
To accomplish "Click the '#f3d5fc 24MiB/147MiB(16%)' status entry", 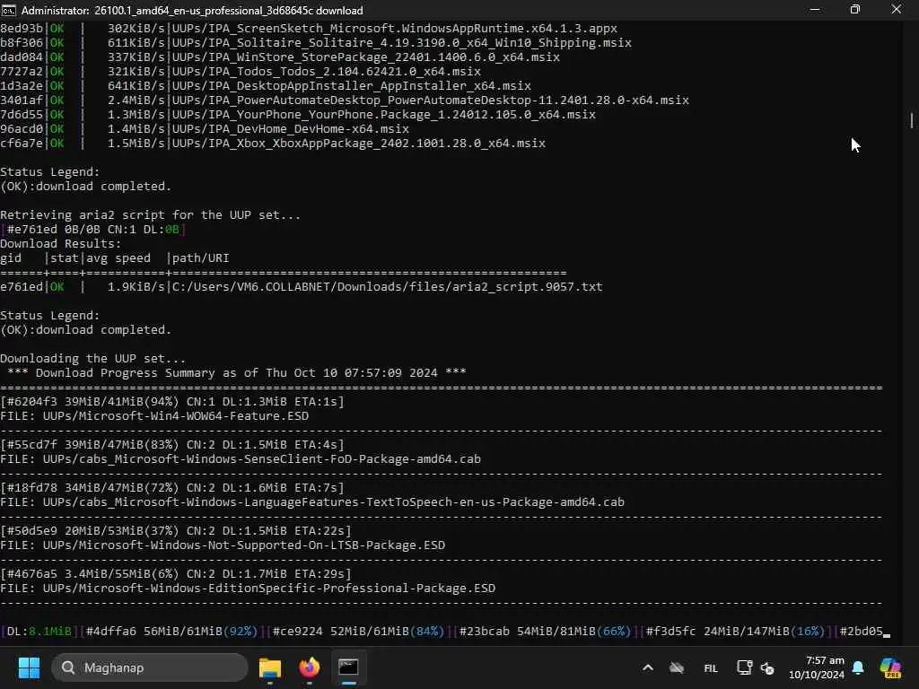I will coord(736,631).
